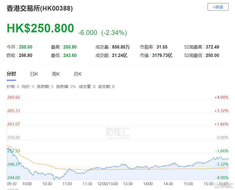
Task: Click the 0.00% percent axis label
Action: 223,137
